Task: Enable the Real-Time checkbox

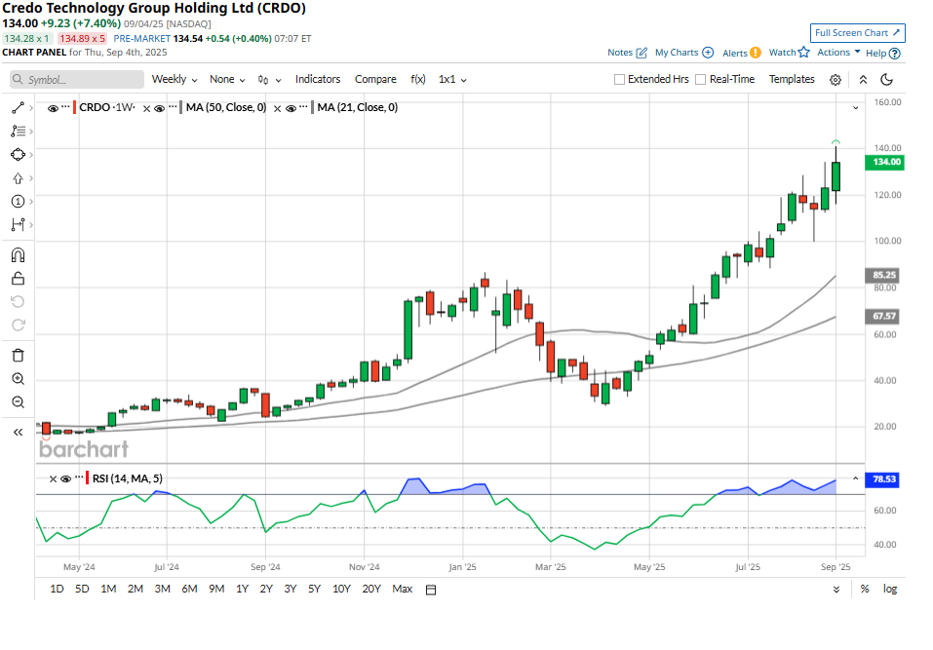Action: click(701, 80)
